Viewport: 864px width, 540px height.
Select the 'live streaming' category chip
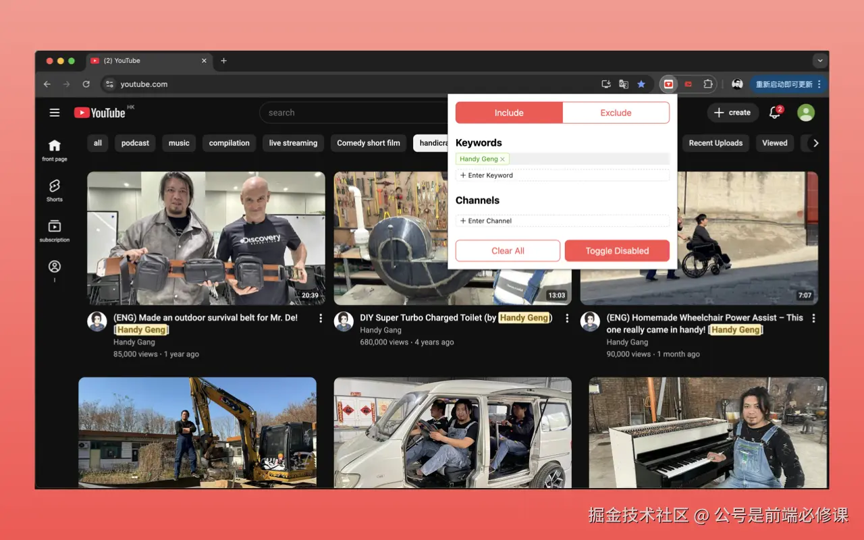pyautogui.click(x=293, y=143)
